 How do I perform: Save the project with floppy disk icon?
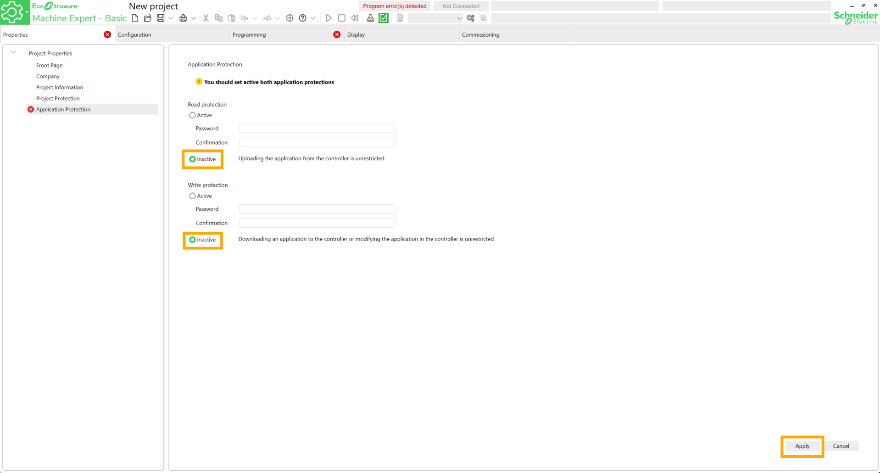161,18
